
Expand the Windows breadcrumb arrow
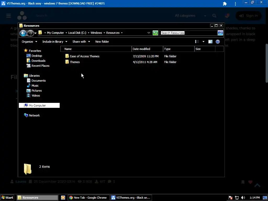(x=104, y=33)
